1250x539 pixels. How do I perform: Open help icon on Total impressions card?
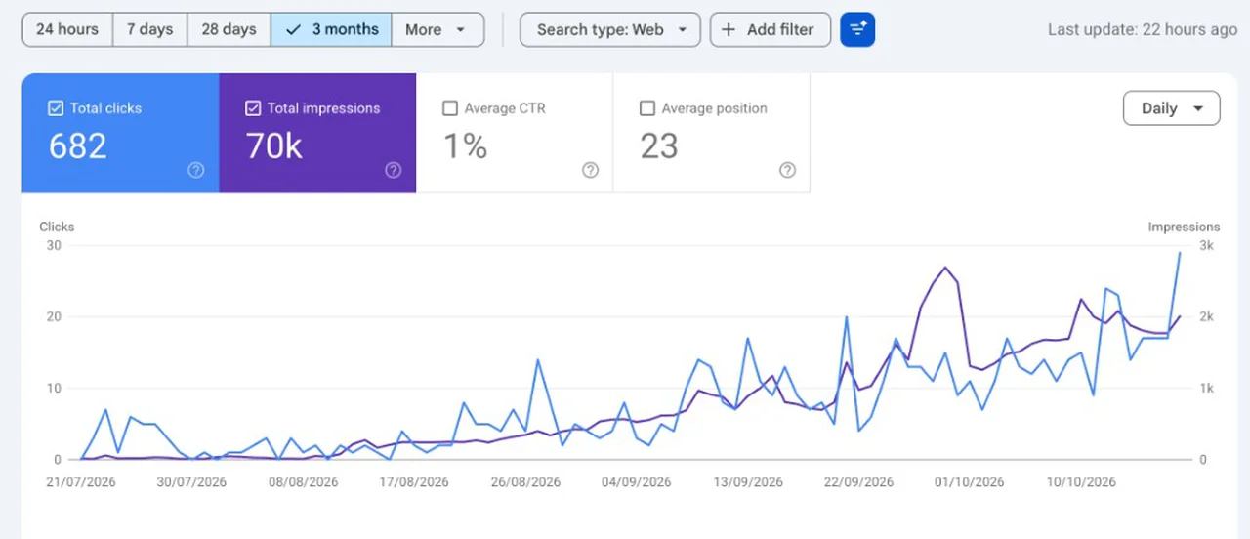[393, 170]
